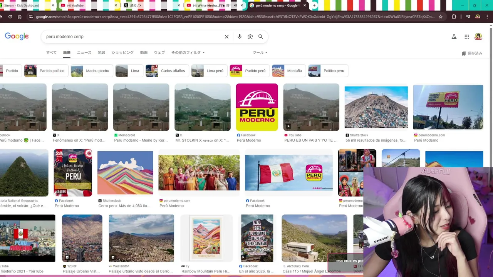Select the すべて search tab

coord(51,52)
